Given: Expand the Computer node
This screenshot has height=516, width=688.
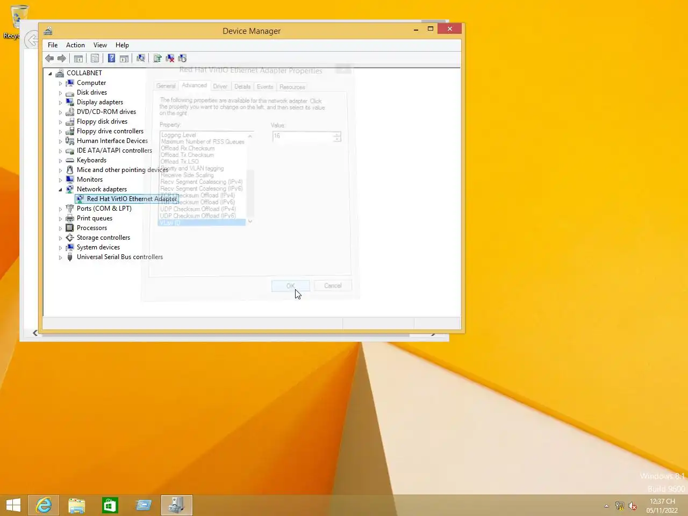Looking at the screenshot, I should tap(60, 83).
